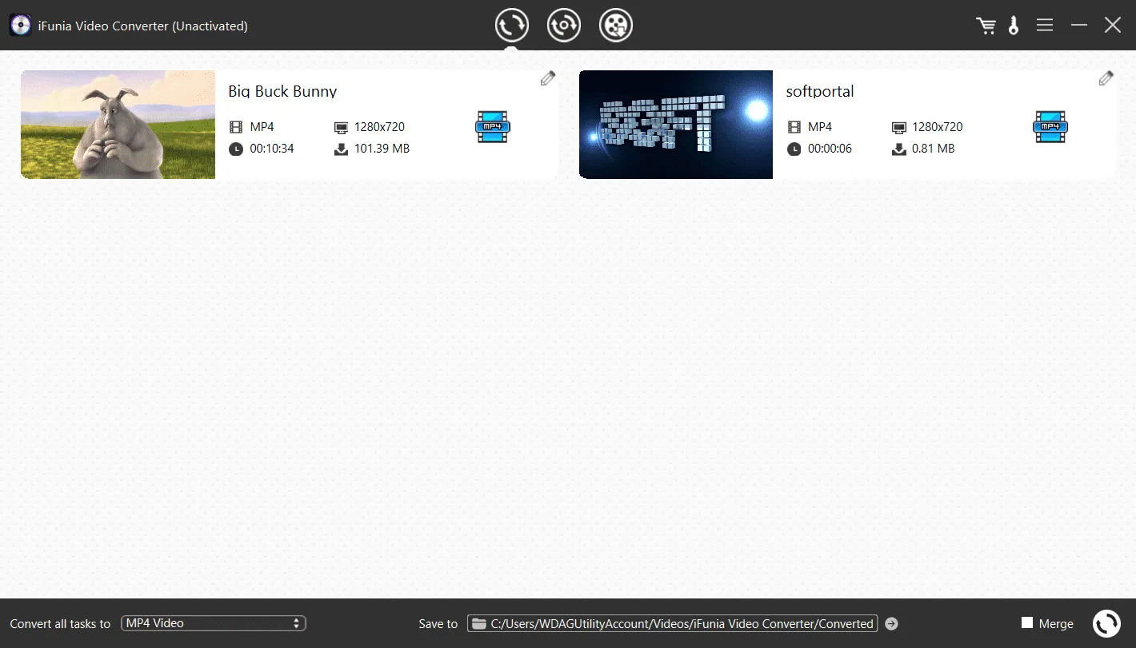
Task: Click the download-size icon beside 101.39 MB
Action: click(341, 149)
